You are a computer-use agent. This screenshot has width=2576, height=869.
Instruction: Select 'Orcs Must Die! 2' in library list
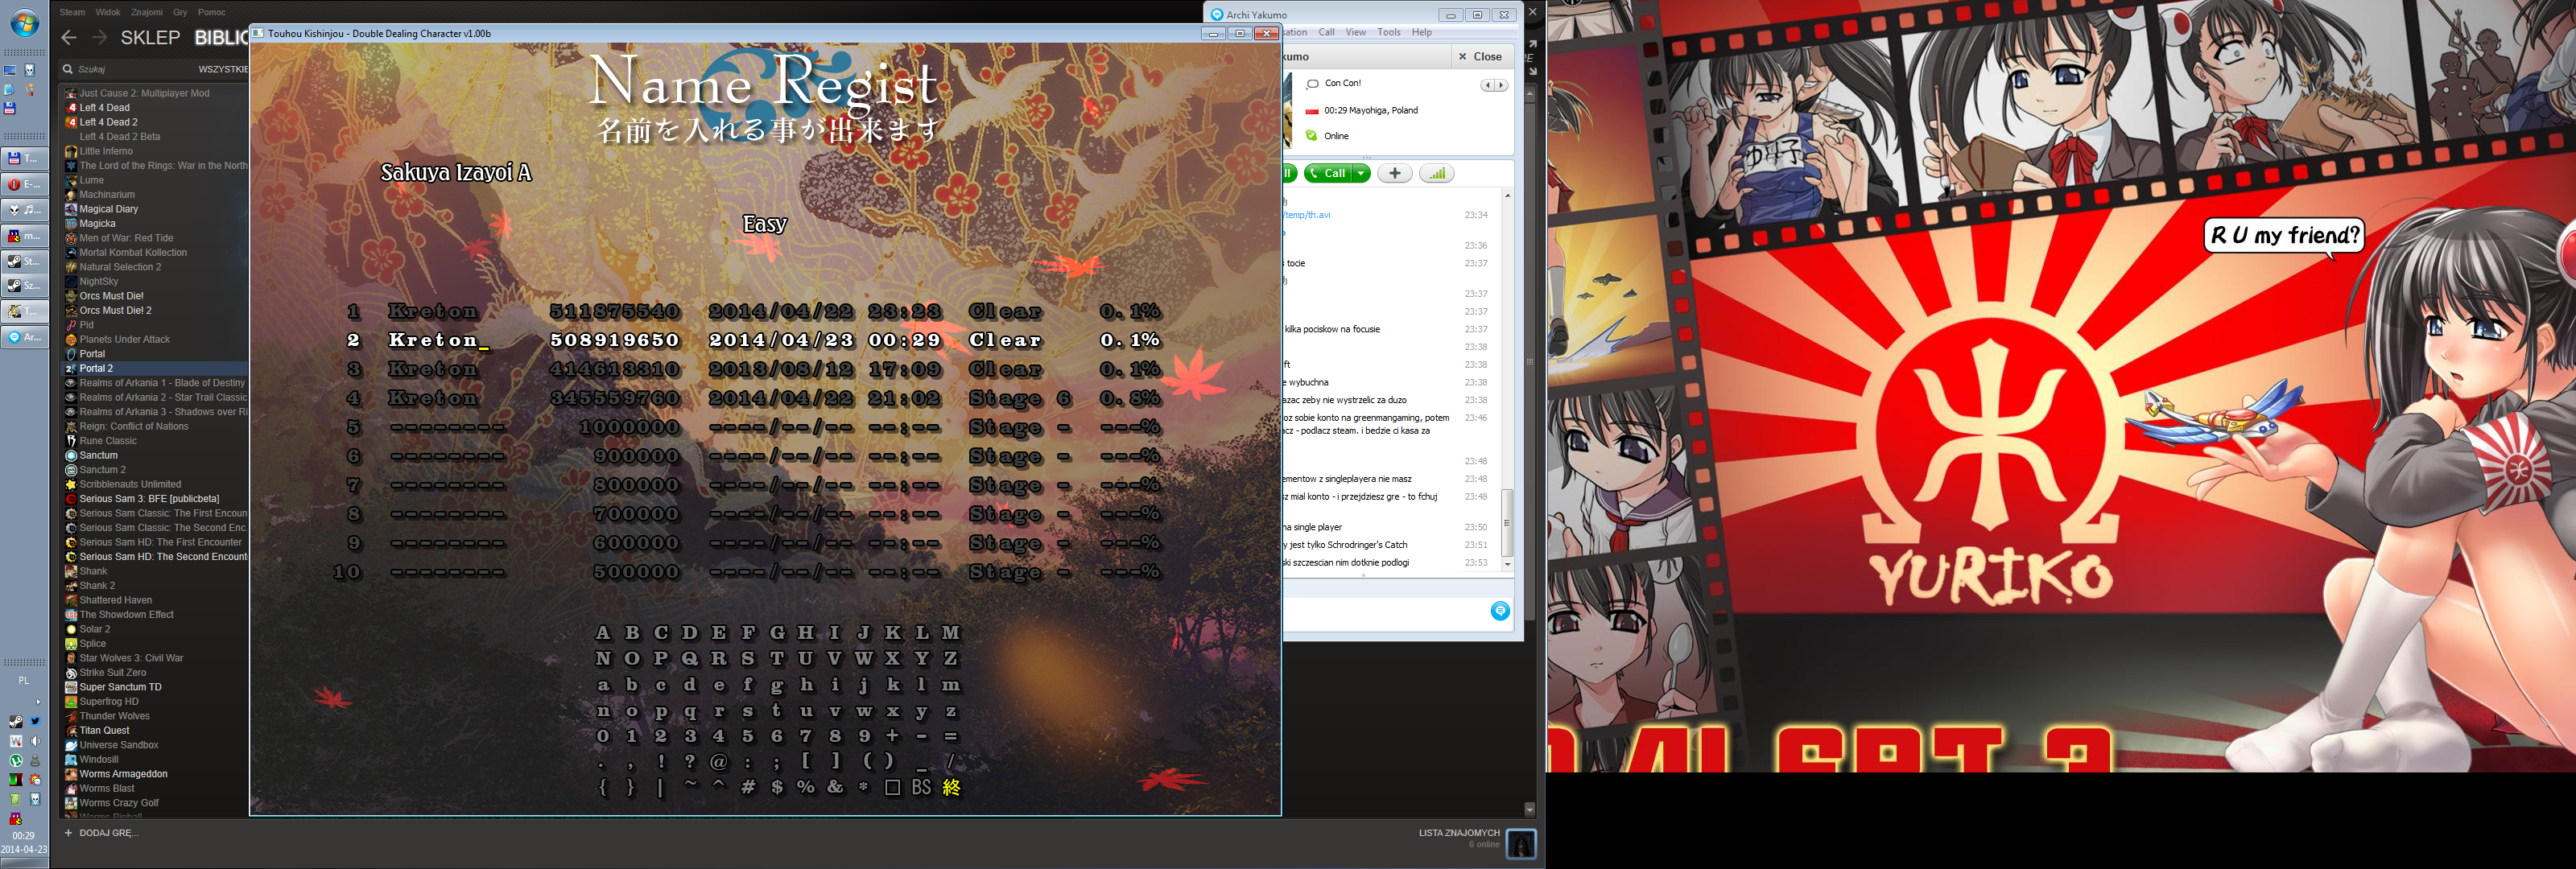pyautogui.click(x=116, y=311)
